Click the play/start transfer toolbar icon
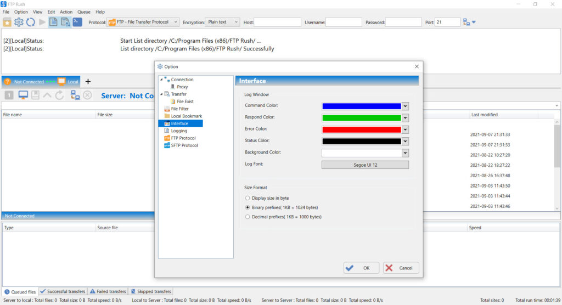Screen dimensions: 562x305 [42, 22]
